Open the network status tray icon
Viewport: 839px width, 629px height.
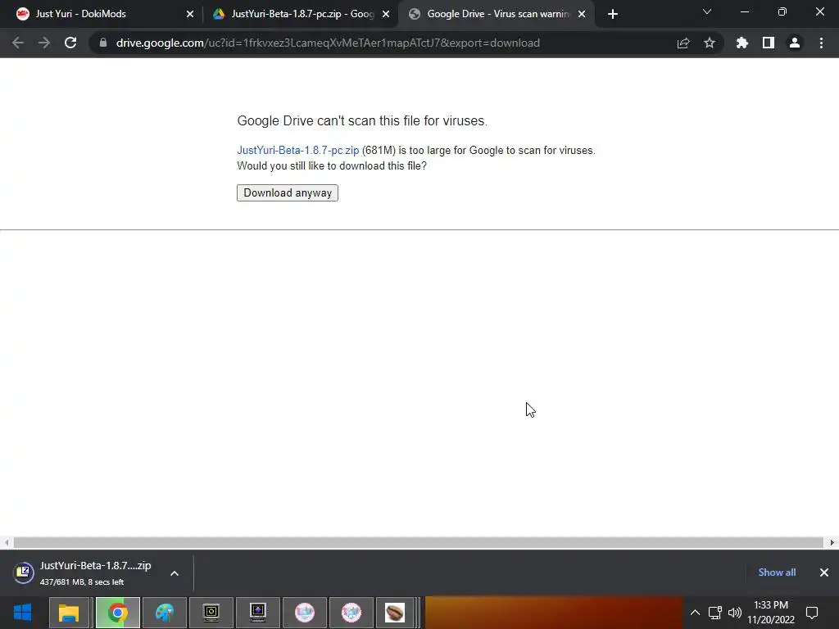715,613
